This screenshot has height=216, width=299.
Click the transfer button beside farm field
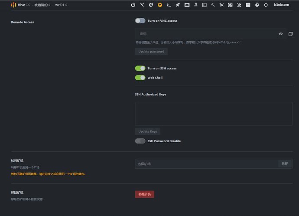(x=285, y=164)
